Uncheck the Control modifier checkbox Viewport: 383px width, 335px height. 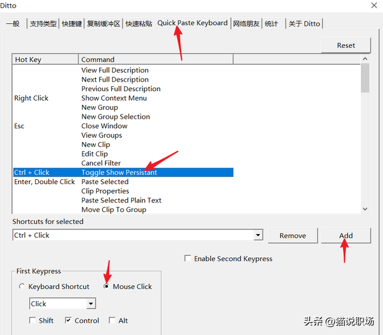click(x=68, y=321)
